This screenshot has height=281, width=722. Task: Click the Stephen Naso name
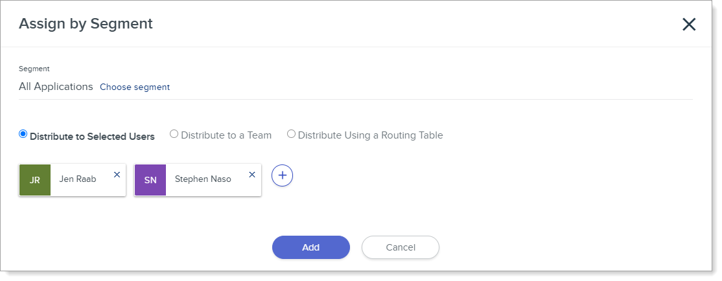coord(203,179)
